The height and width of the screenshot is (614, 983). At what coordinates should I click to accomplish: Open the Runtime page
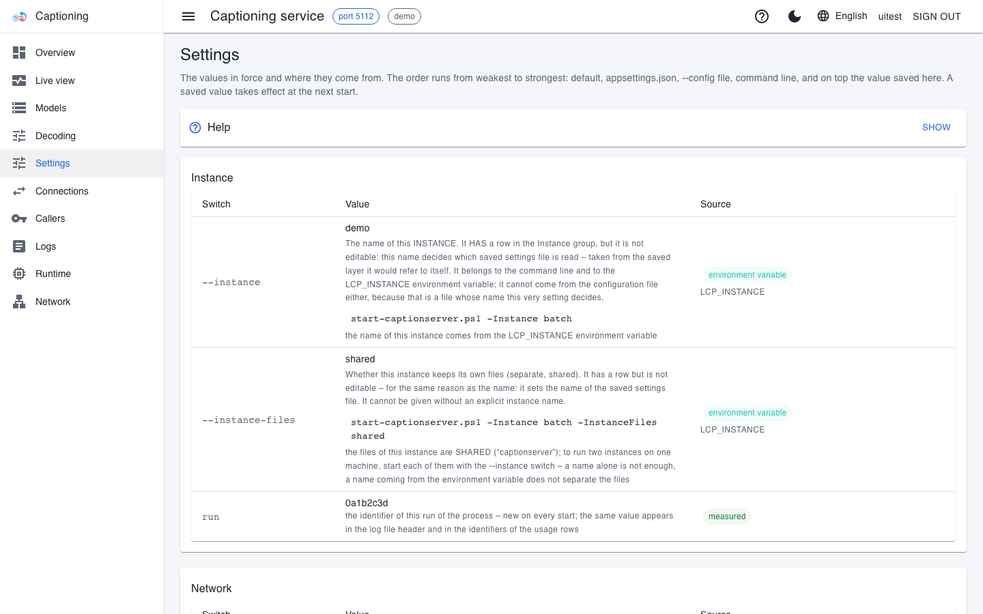click(x=82, y=274)
